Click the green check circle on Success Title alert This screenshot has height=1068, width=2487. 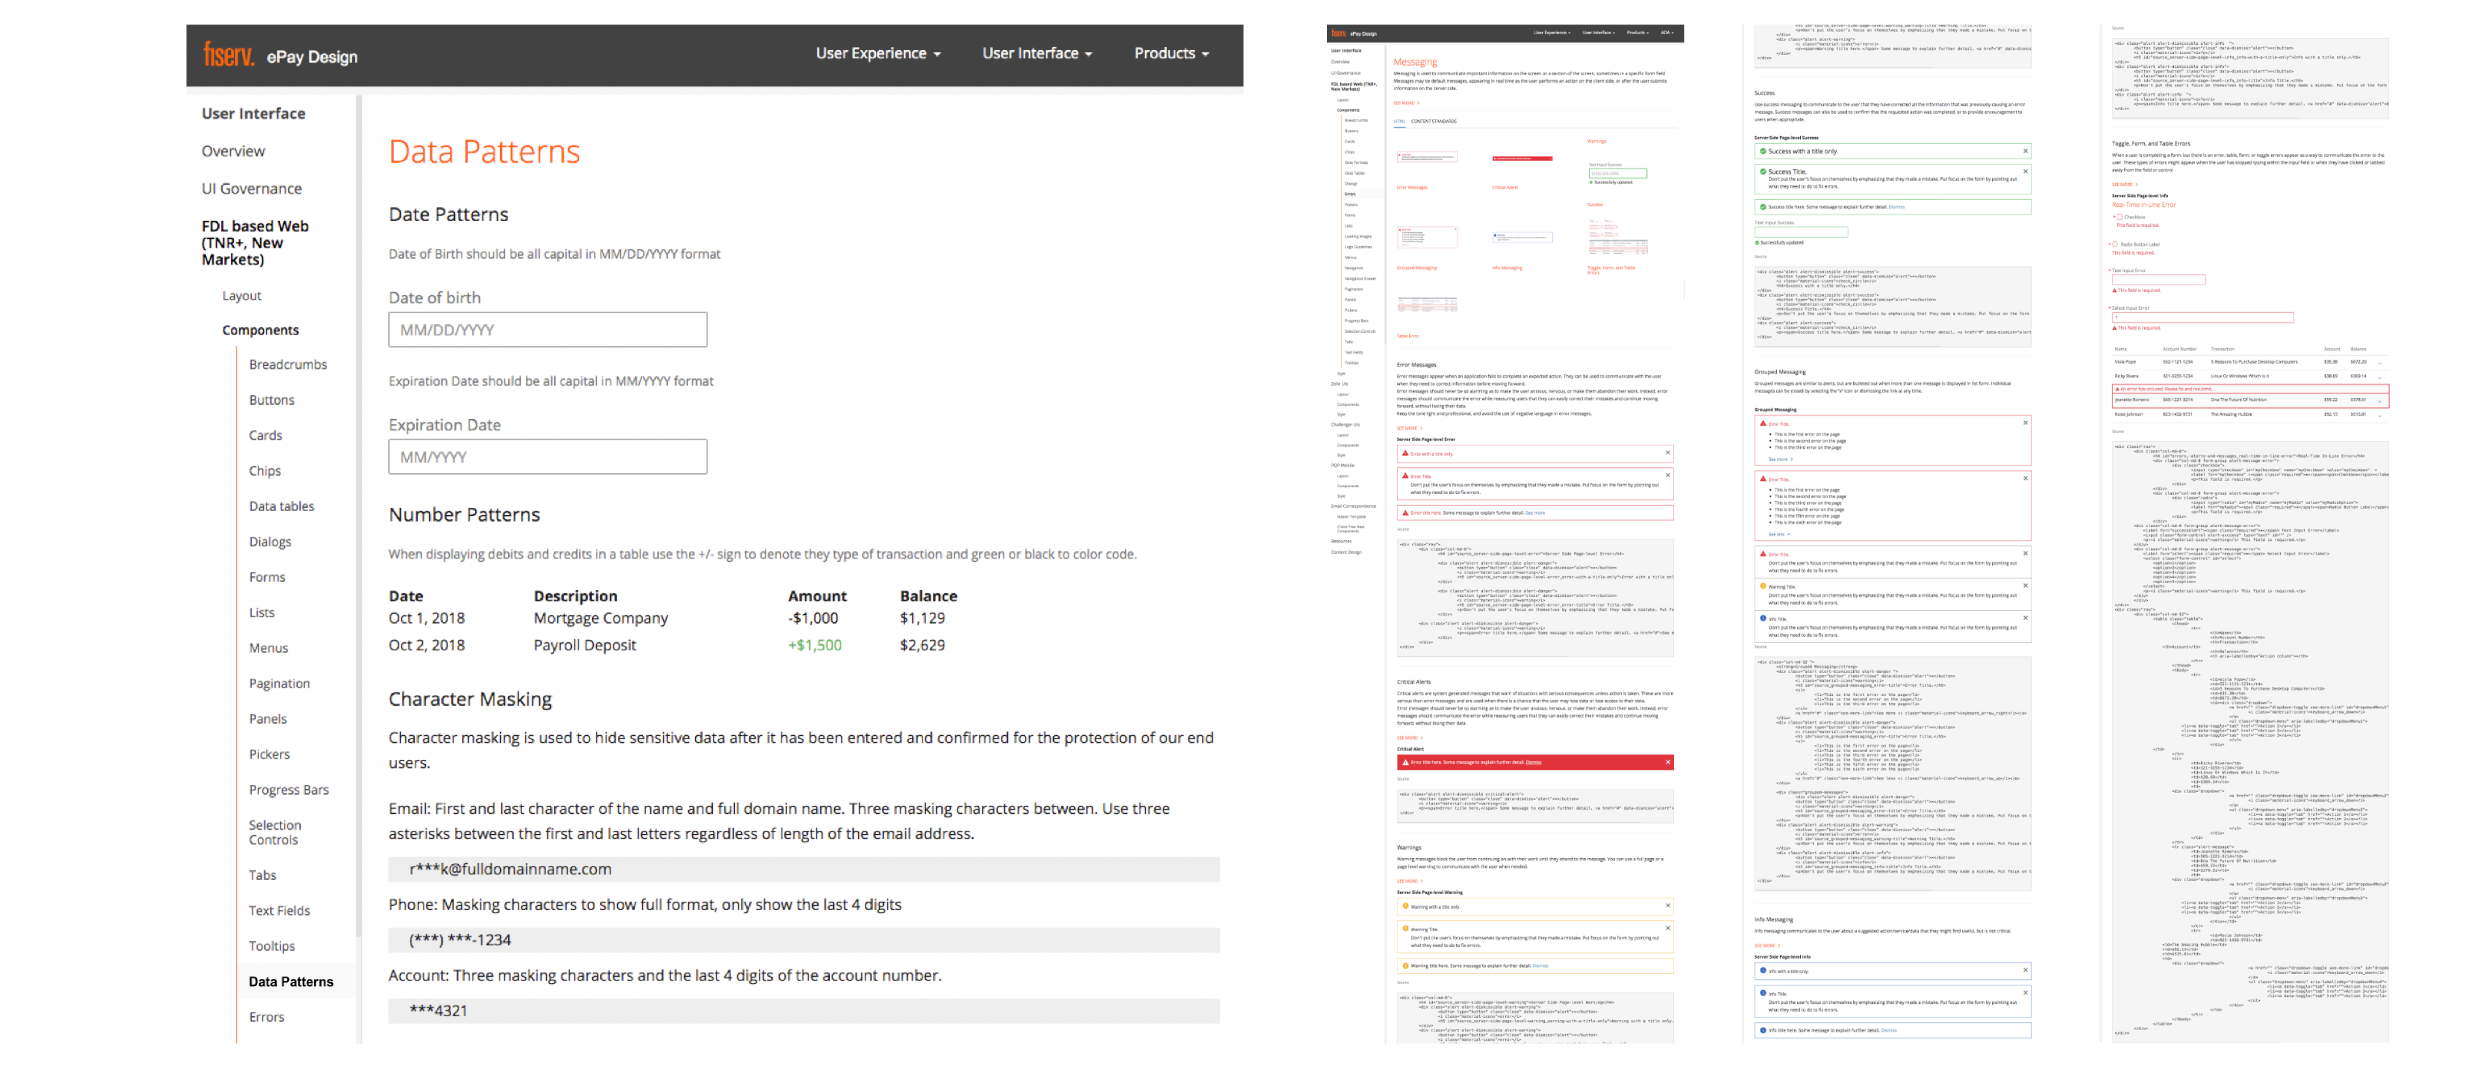pyautogui.click(x=1763, y=172)
